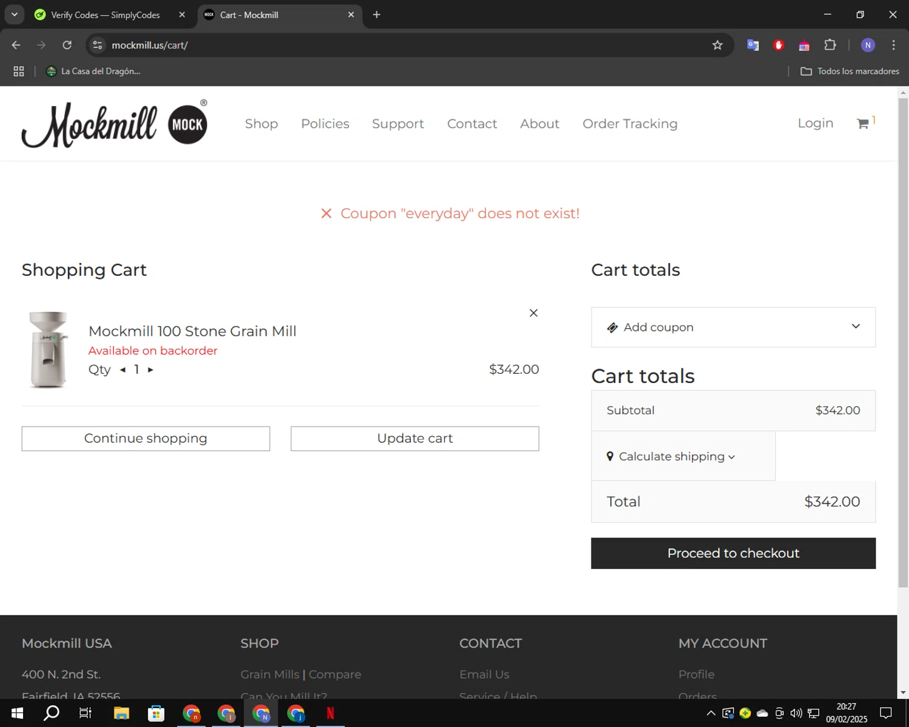Expand Calculate shipping options
Image resolution: width=909 pixels, height=727 pixels.
[x=671, y=456]
